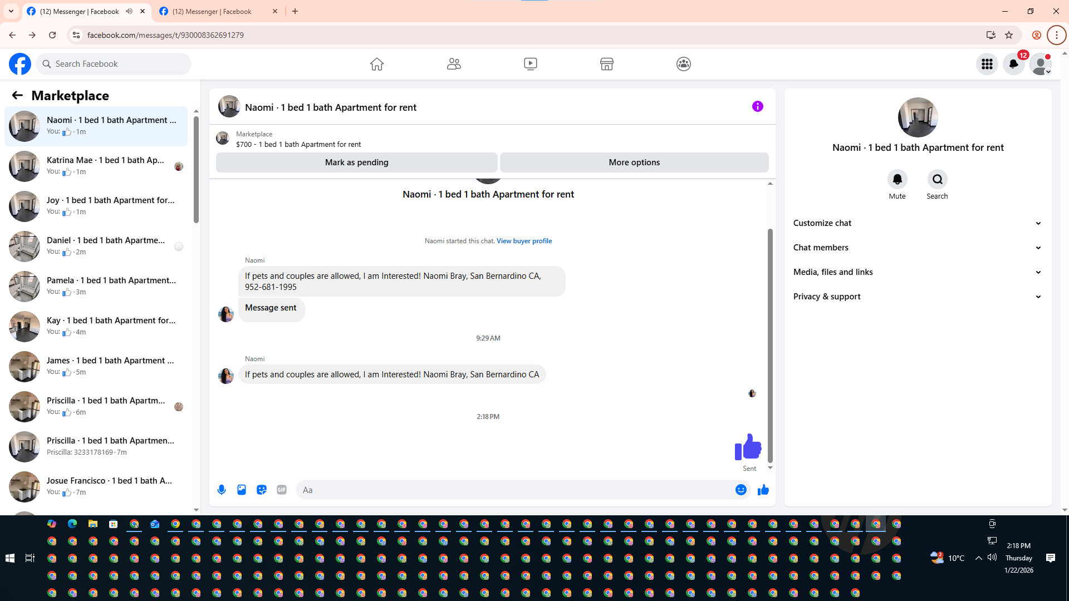Open conversation information purple icon

tap(758, 106)
